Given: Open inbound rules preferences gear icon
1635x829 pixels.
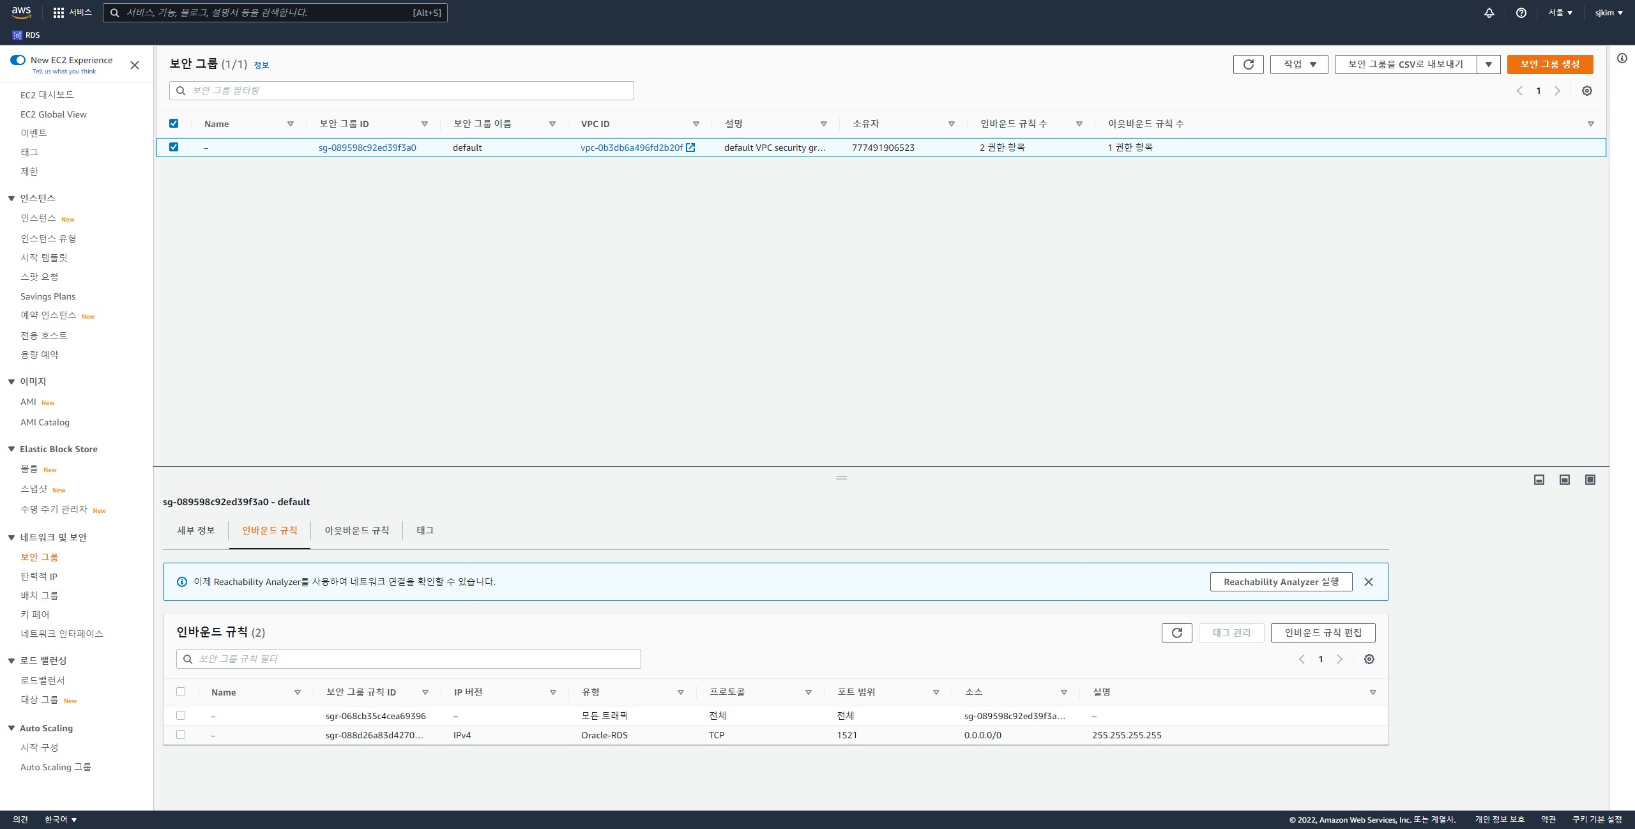Looking at the screenshot, I should 1369,659.
